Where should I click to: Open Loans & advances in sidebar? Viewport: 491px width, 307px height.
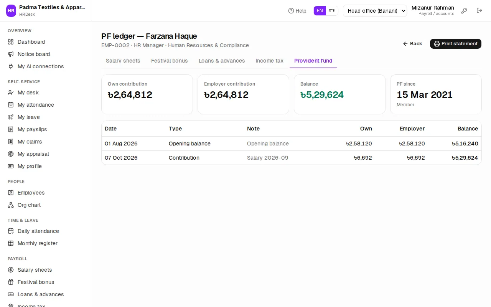46,294
